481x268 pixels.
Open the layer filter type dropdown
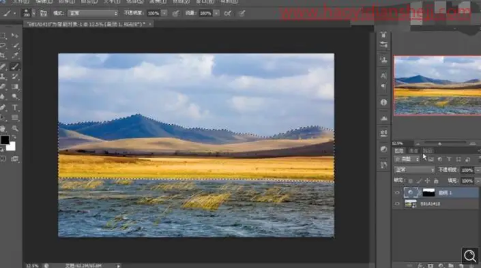pos(407,160)
